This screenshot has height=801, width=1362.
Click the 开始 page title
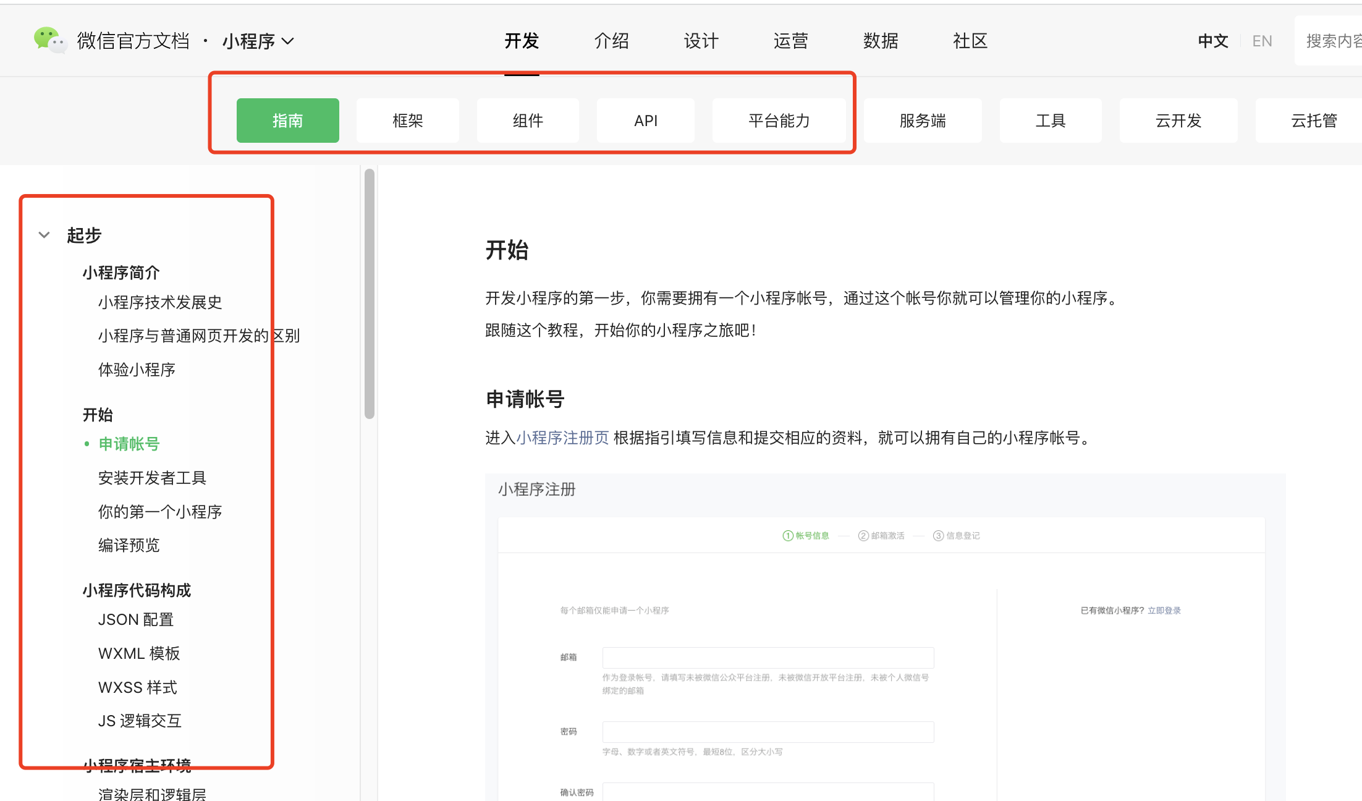click(x=507, y=250)
